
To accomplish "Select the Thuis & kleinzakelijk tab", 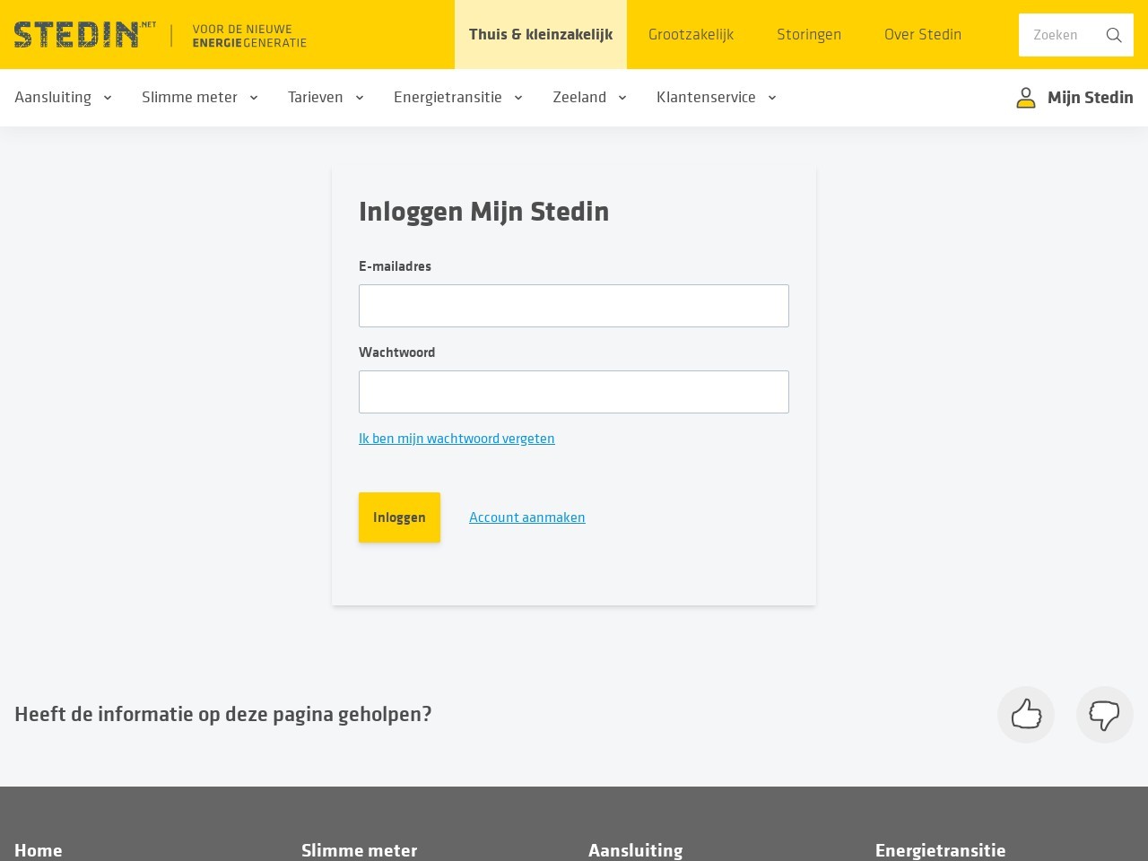I will tap(541, 35).
